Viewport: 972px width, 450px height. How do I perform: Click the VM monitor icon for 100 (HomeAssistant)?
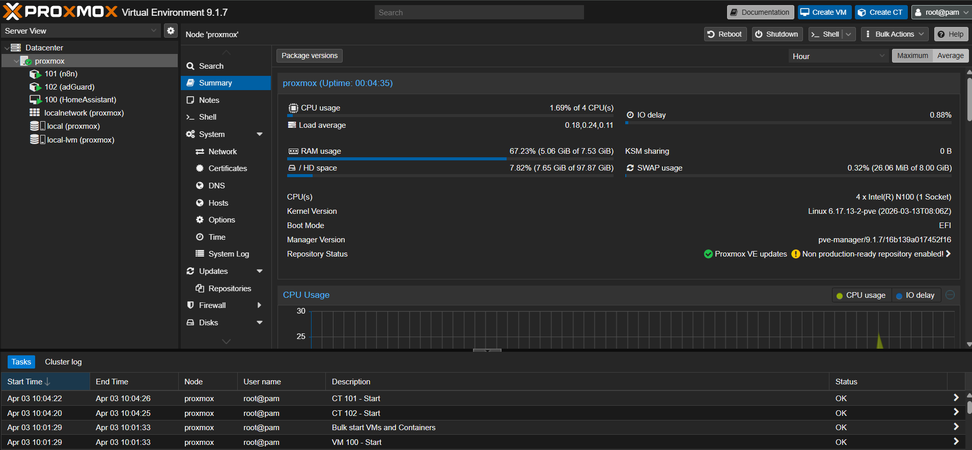[x=35, y=100]
